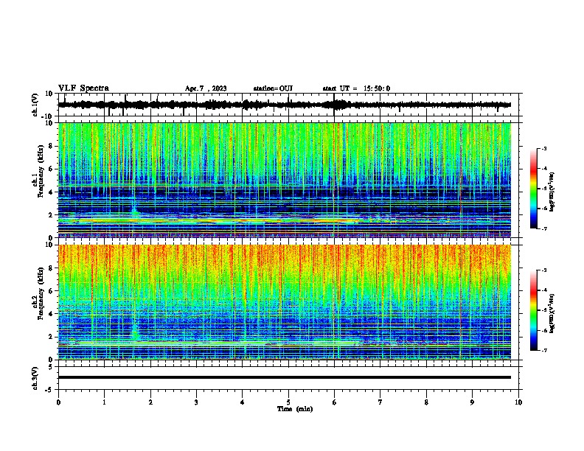Click the "Time (min)" axis label
The width and height of the screenshot is (584, 451).
click(295, 409)
